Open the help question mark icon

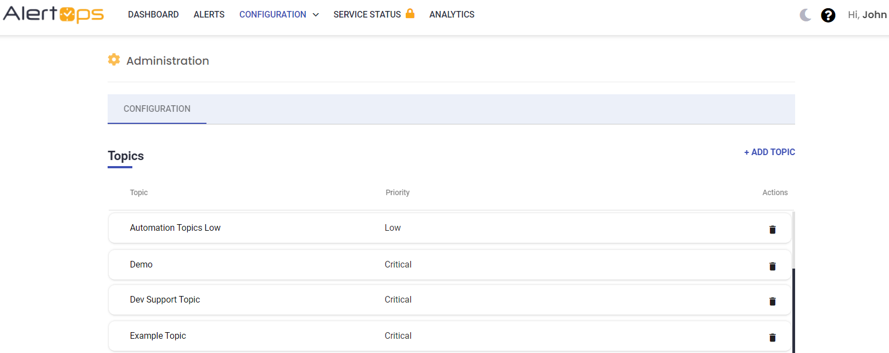pos(828,15)
